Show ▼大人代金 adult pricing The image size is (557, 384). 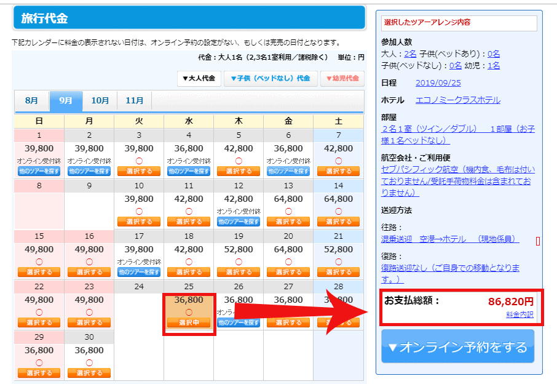tap(199, 79)
